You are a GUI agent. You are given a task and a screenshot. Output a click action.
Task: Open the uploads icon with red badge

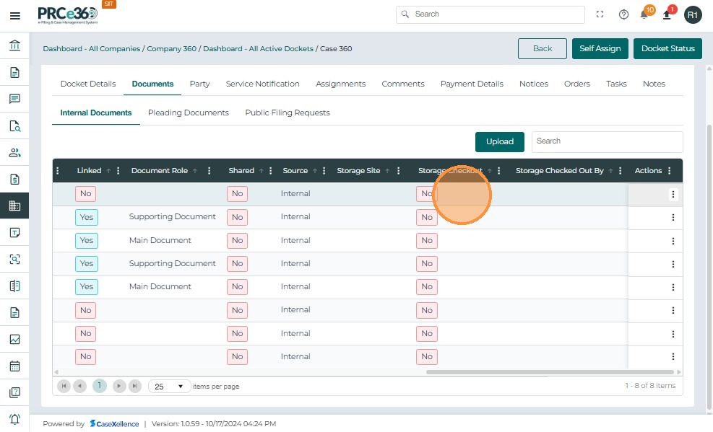tap(667, 14)
